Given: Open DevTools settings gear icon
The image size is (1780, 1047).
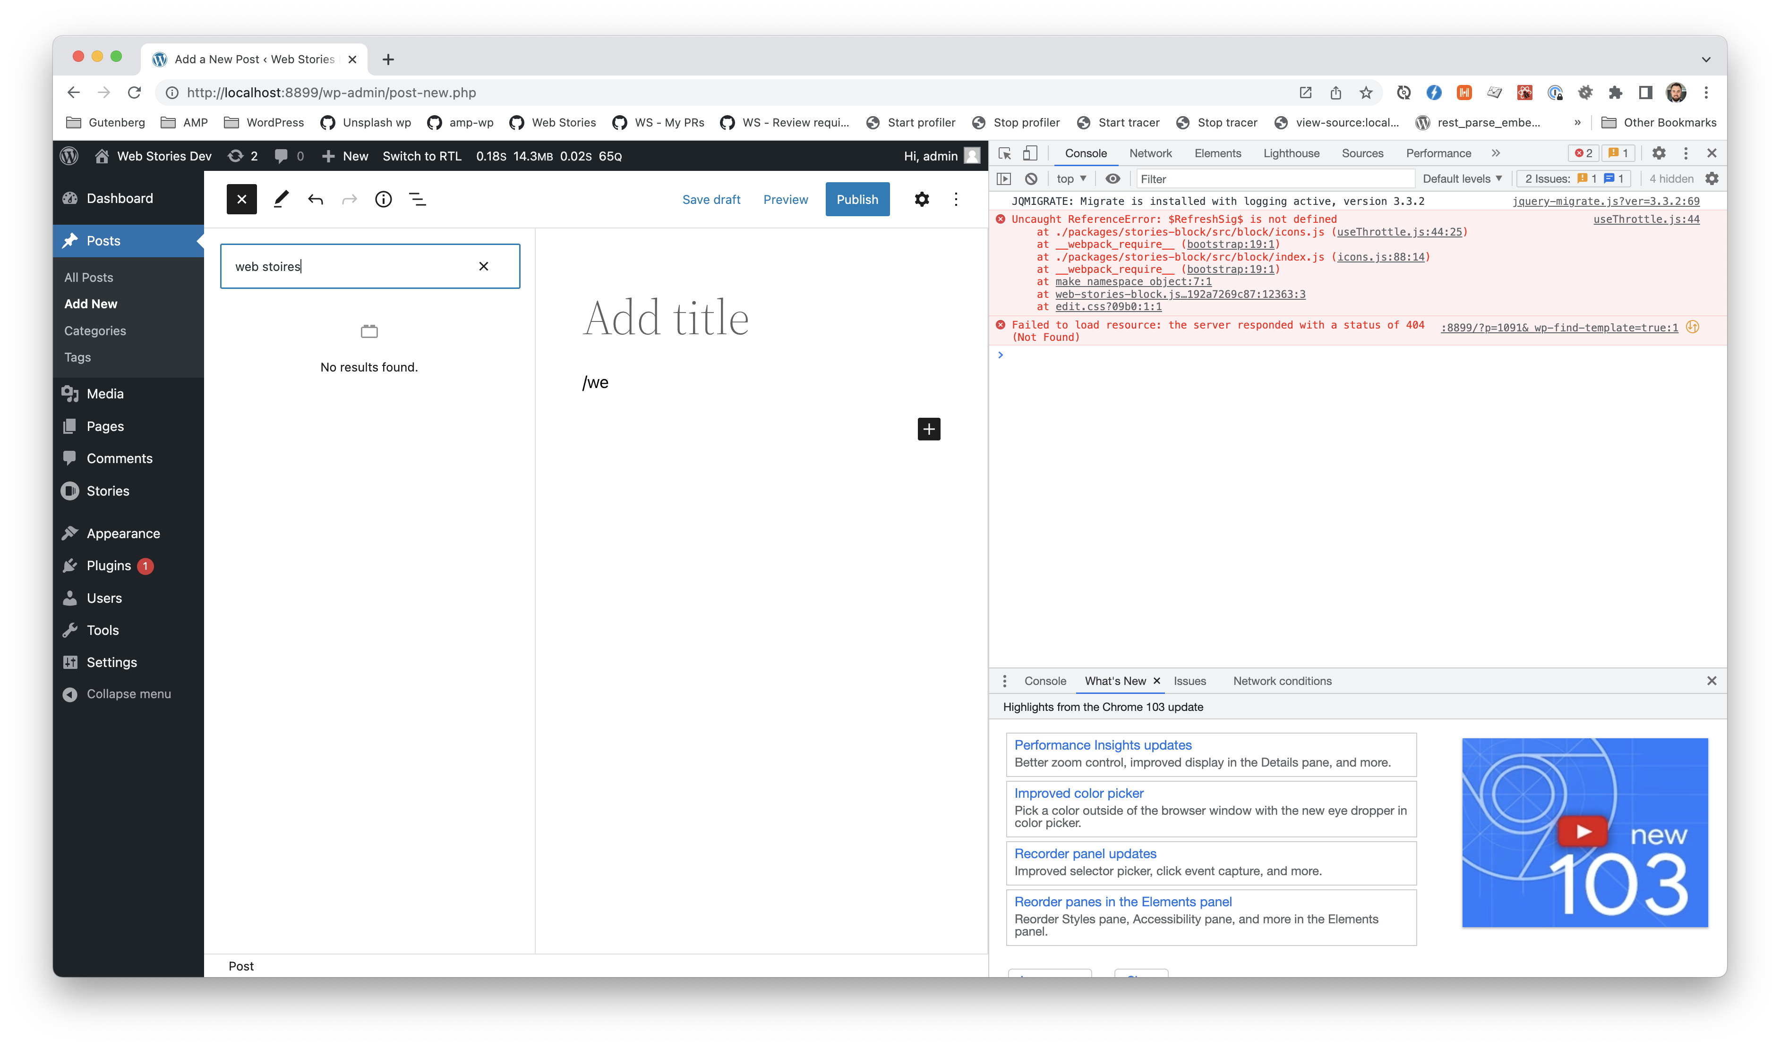Looking at the screenshot, I should click(1659, 153).
